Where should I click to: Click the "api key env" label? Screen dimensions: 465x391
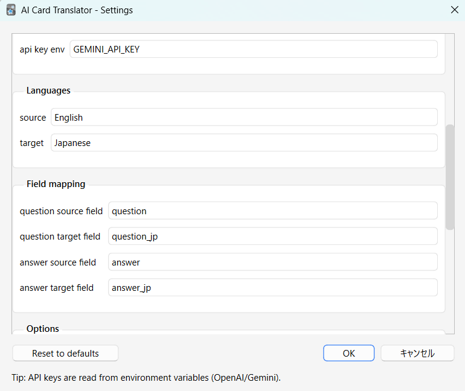point(42,49)
